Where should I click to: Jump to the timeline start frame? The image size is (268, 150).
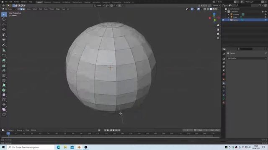click(105, 130)
